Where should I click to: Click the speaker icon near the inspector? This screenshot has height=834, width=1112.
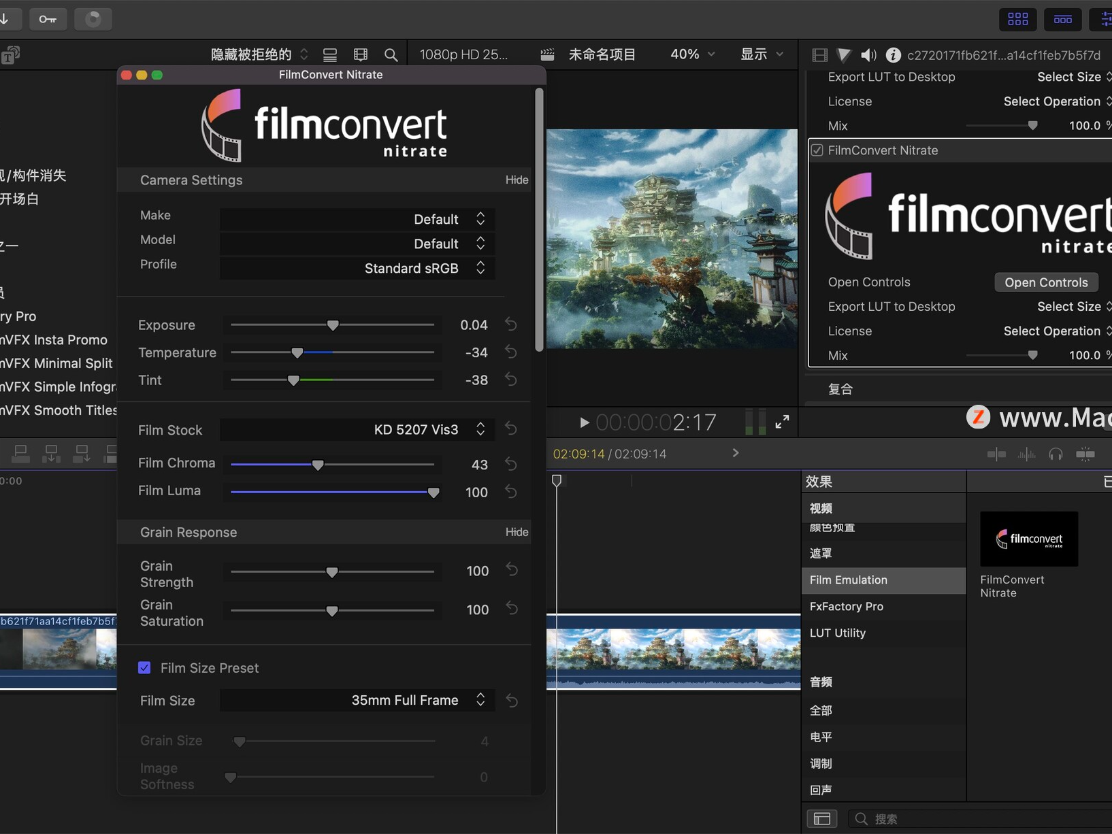tap(868, 54)
